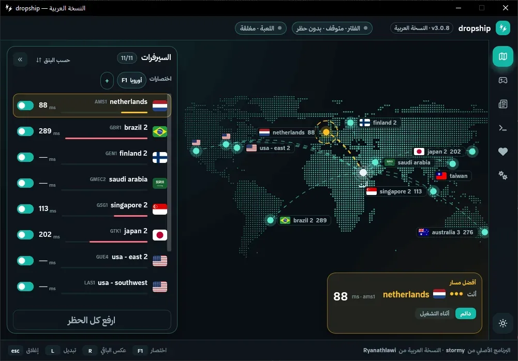Select the F1 أوروبا shortcut chip

(x=131, y=80)
